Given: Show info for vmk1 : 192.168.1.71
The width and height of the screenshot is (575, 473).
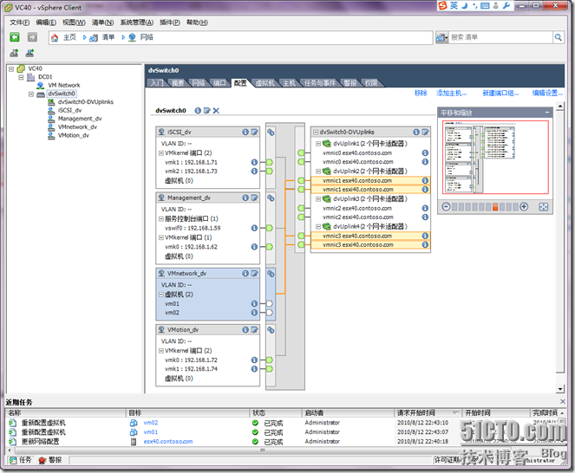Looking at the screenshot, I should pos(254,162).
